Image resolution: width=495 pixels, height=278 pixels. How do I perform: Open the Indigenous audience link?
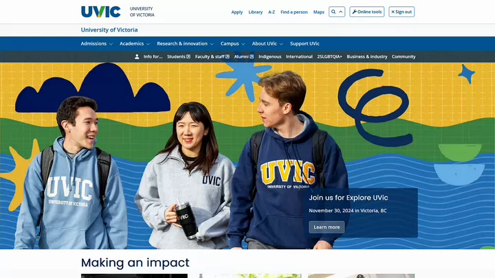tap(269, 57)
